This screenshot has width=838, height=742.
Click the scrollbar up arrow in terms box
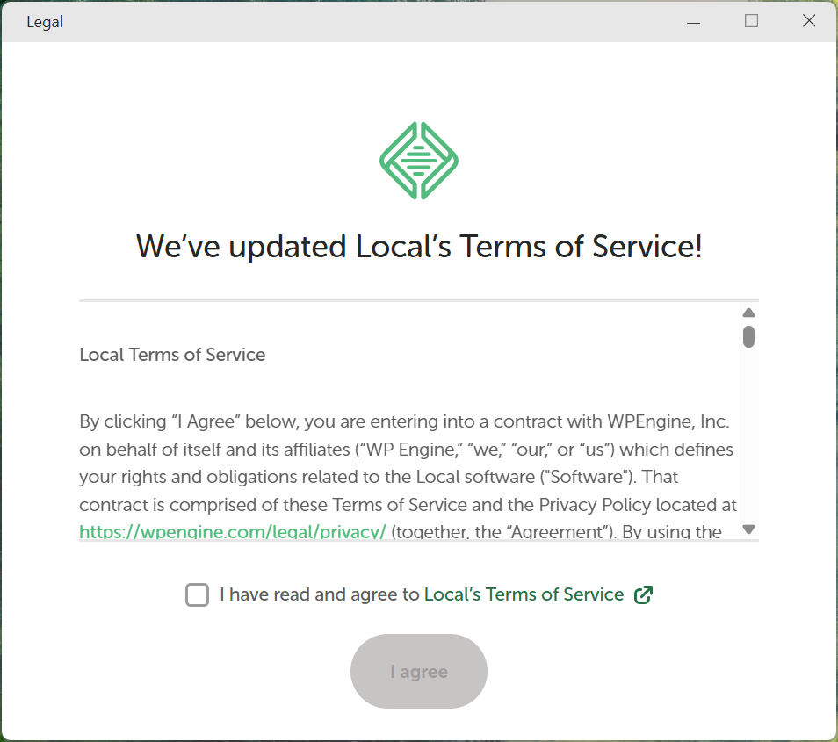748,313
